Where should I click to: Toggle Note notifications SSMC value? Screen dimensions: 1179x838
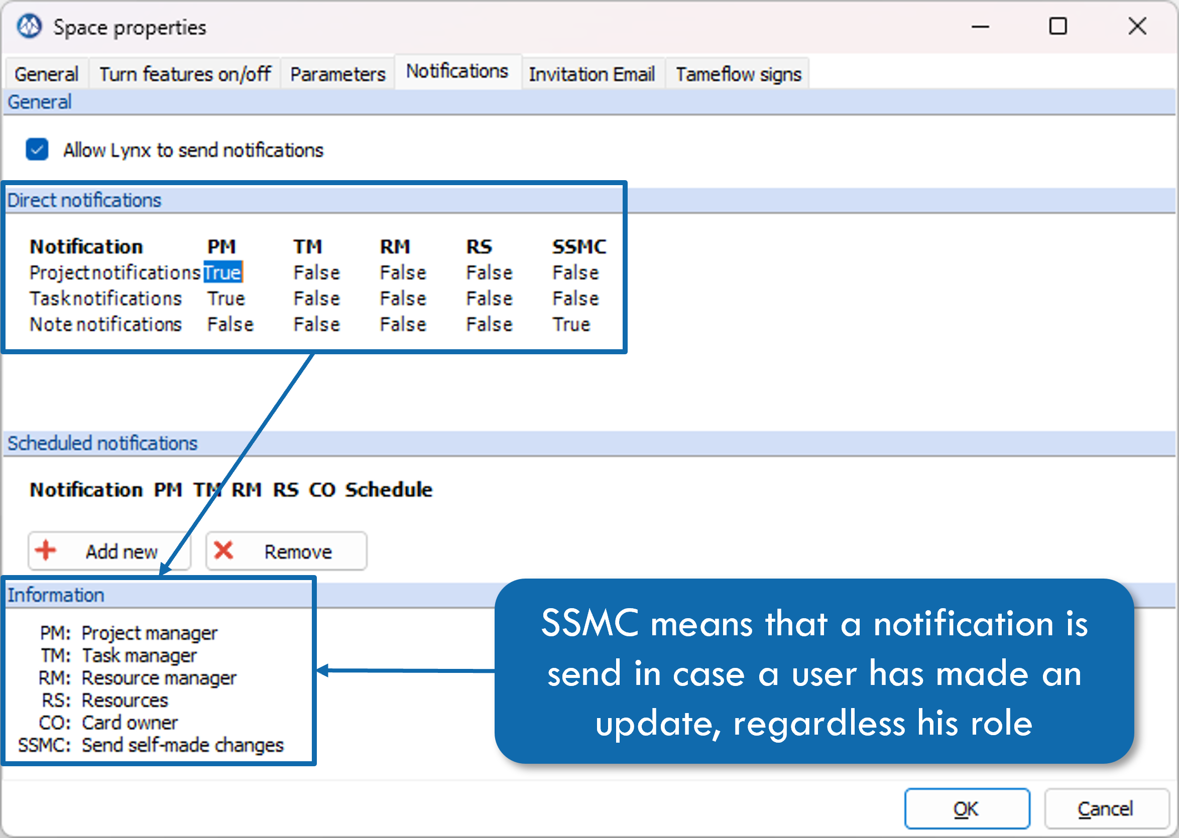coord(571,324)
